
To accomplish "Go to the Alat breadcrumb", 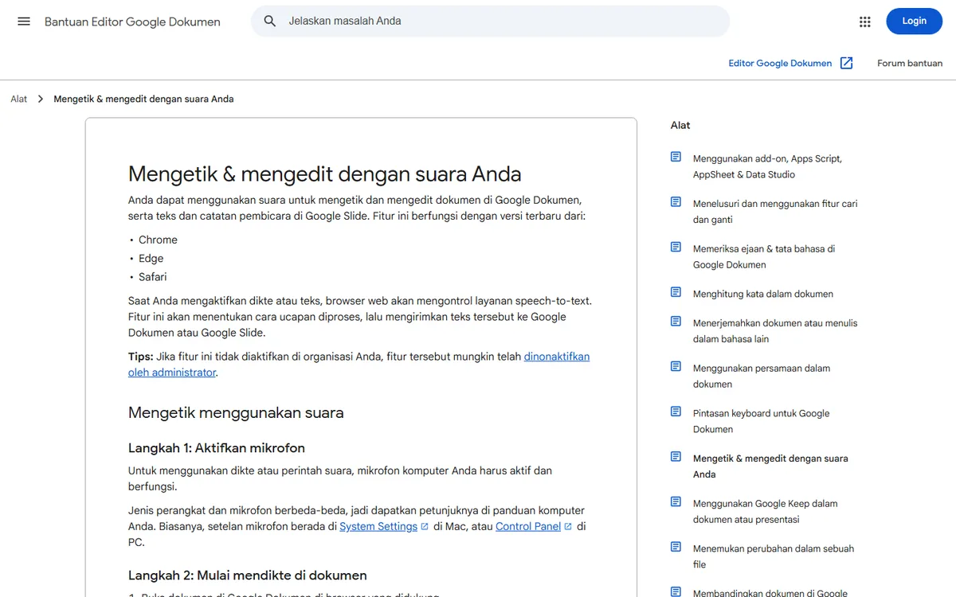I will coord(18,99).
